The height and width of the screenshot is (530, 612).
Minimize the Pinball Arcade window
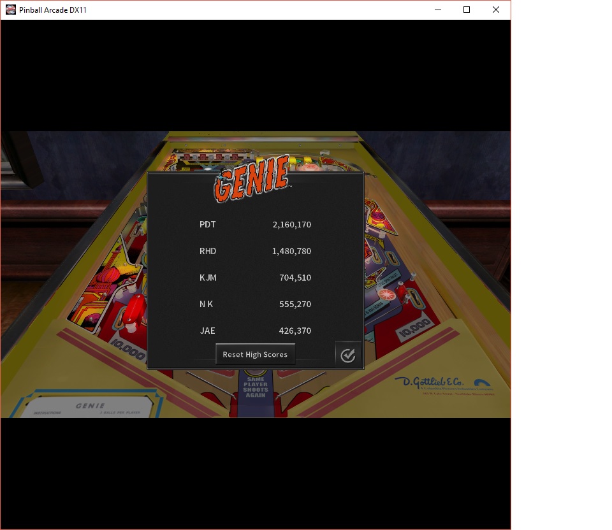pos(438,10)
